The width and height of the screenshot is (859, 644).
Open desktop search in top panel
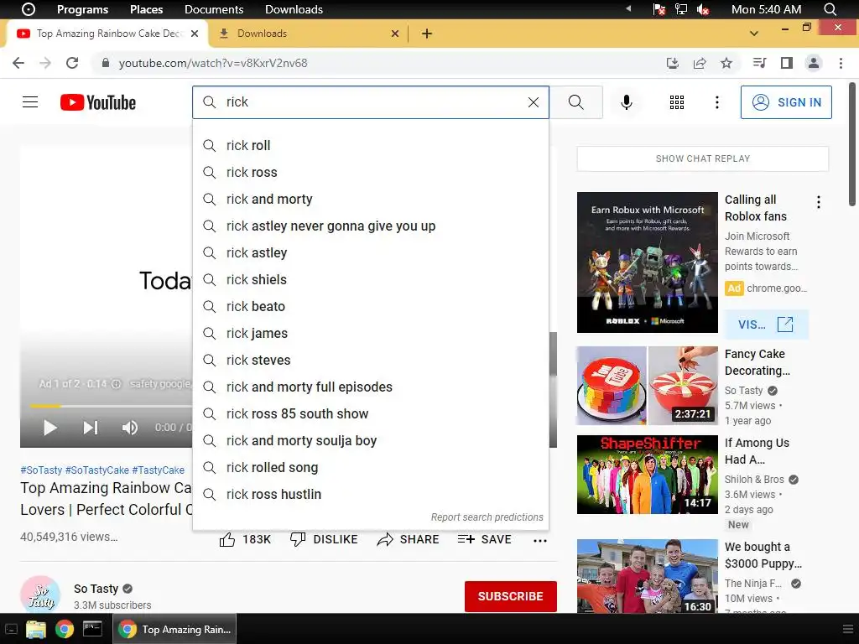pyautogui.click(x=830, y=9)
